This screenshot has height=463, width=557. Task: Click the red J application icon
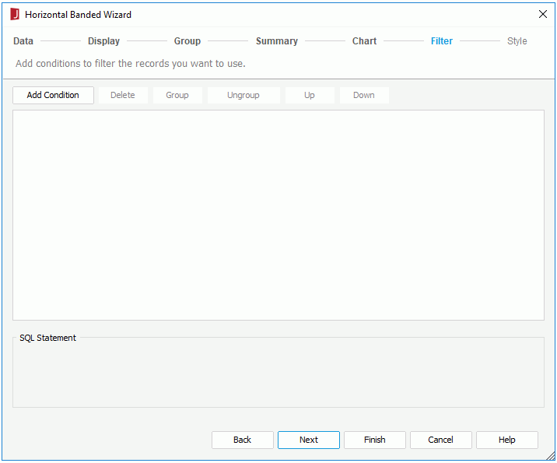(x=15, y=15)
